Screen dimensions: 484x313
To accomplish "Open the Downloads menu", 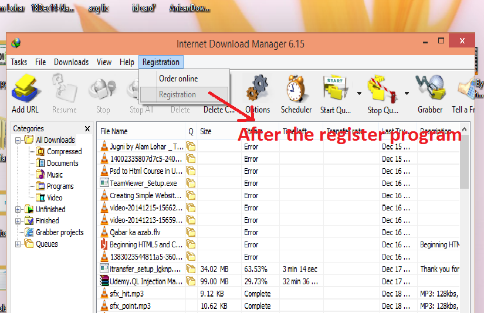I will pyautogui.click(x=72, y=62).
